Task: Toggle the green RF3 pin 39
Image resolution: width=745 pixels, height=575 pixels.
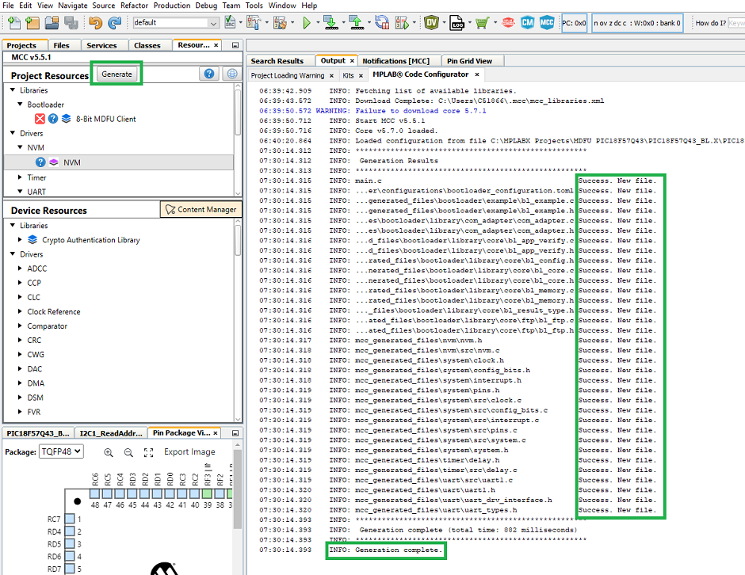Action: [208, 493]
